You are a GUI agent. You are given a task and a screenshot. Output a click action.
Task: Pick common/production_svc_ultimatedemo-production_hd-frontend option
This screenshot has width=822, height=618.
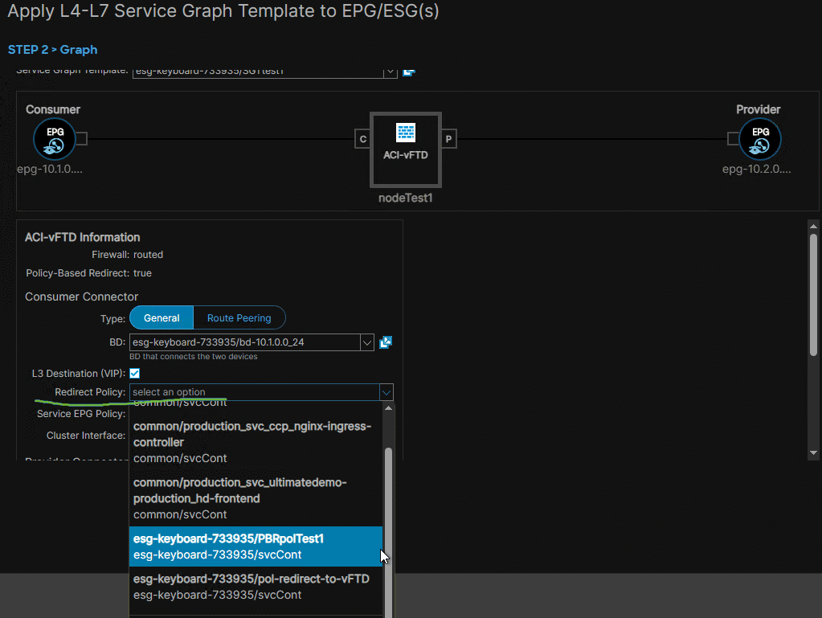point(256,498)
